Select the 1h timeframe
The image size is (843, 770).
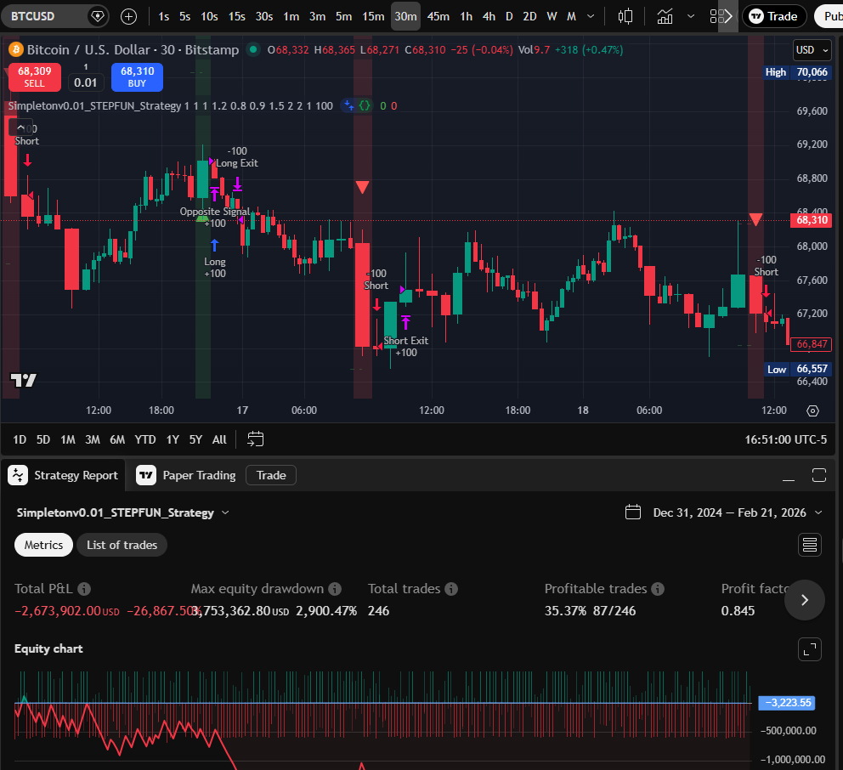tap(466, 15)
